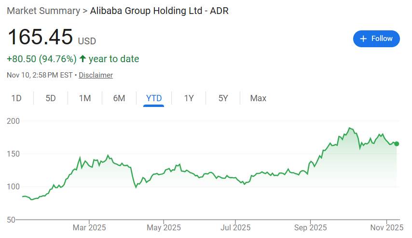
Task: Show the Max time range
Action: (258, 98)
